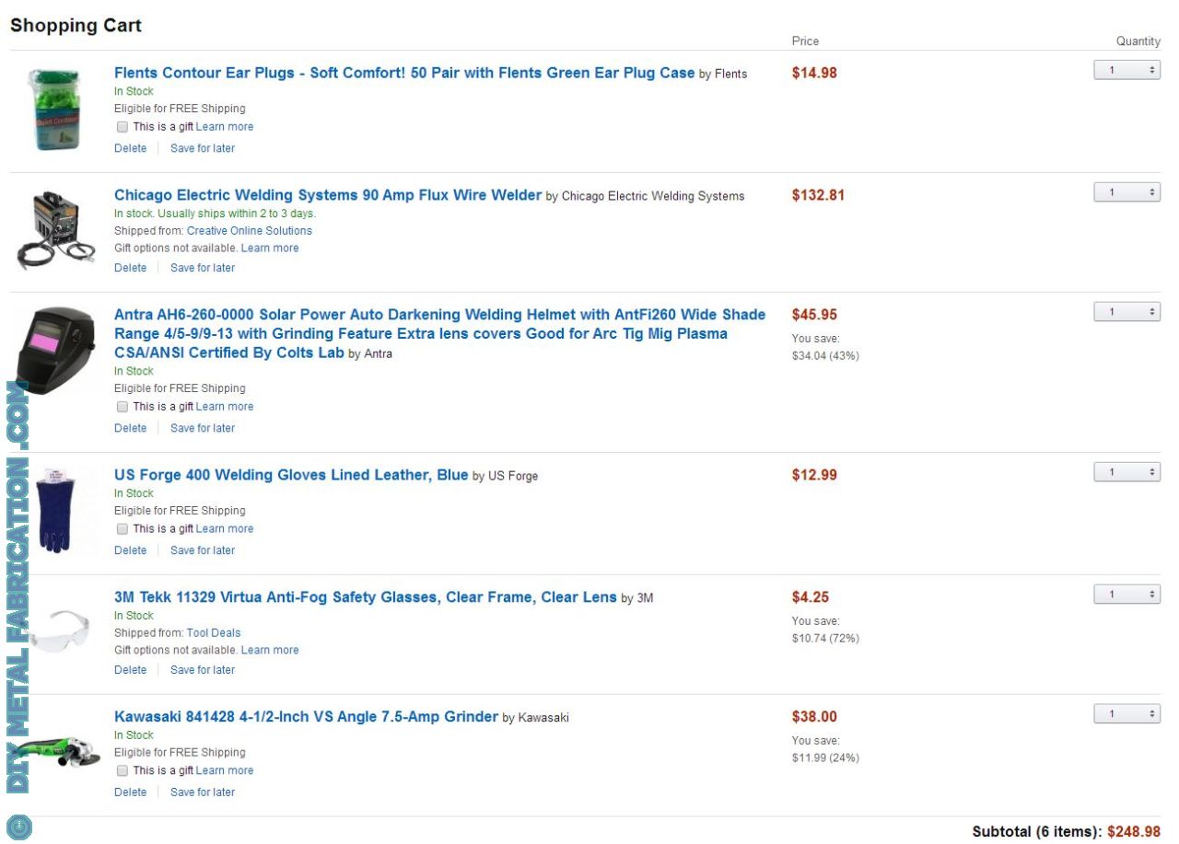
Task: Click the Price column header
Action: [x=805, y=41]
